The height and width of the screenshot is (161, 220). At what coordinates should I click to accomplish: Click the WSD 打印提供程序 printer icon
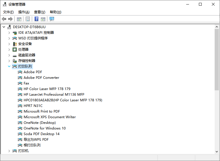tap(15, 38)
